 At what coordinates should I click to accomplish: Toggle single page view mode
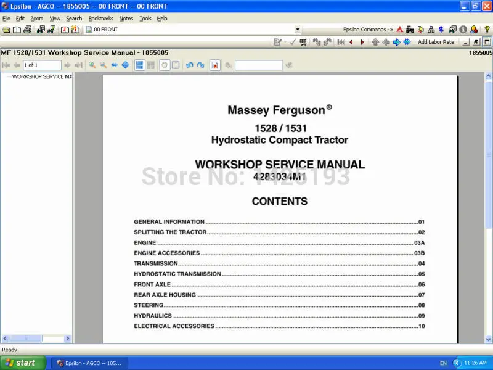139,65
